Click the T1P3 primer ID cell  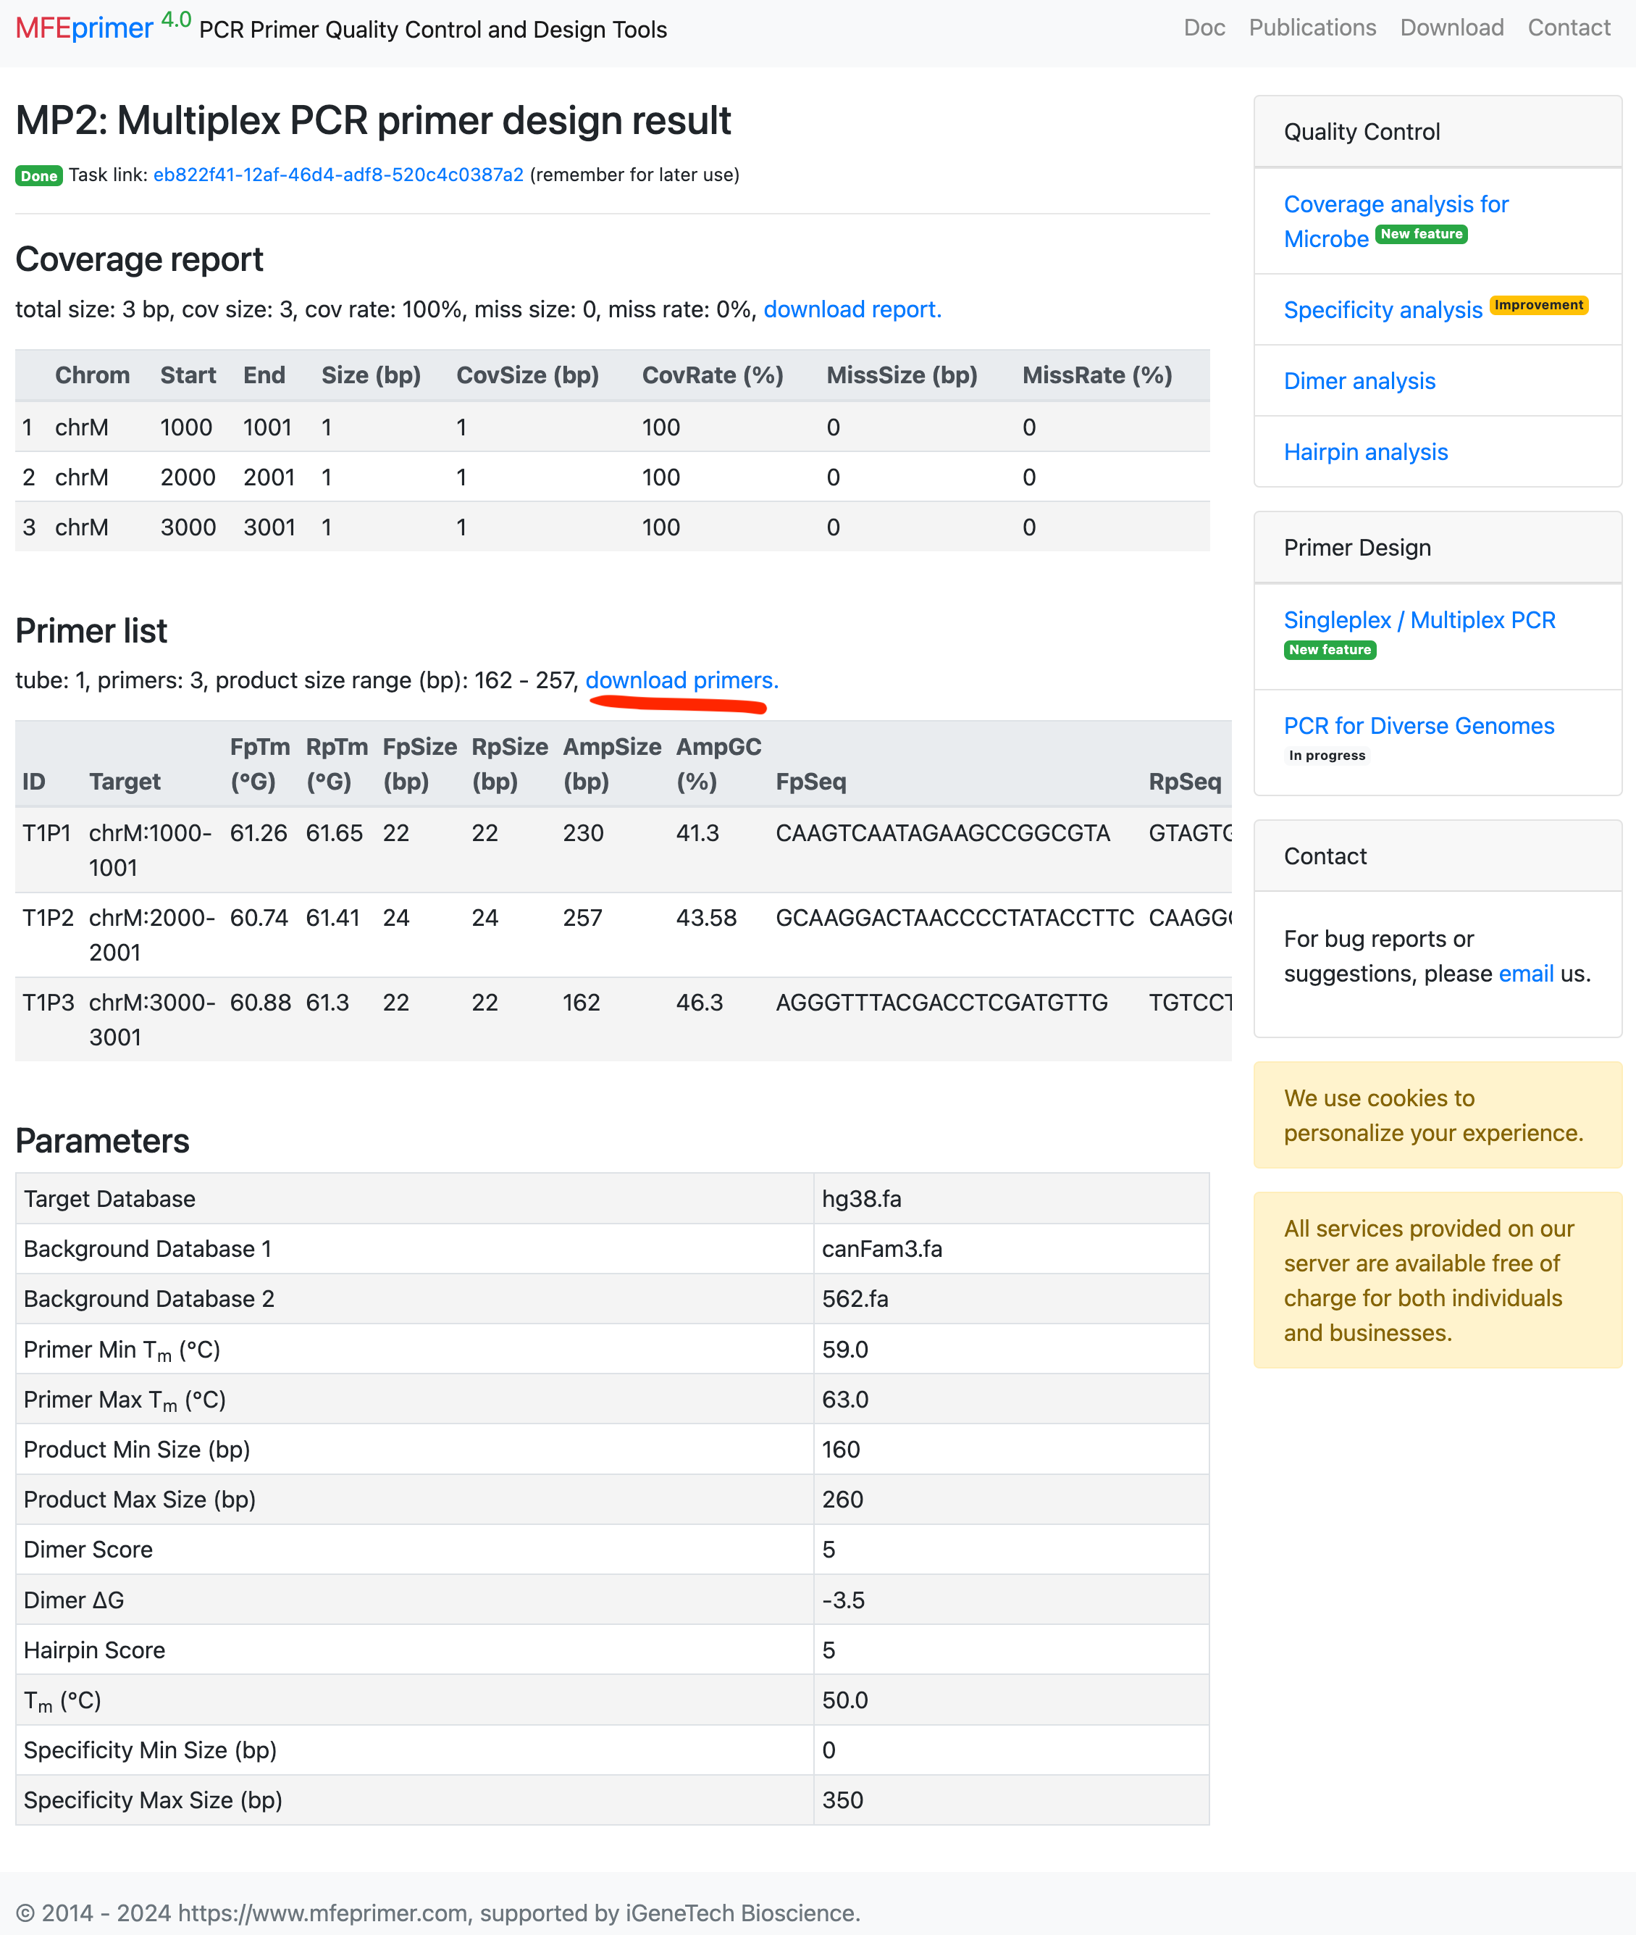49,1002
